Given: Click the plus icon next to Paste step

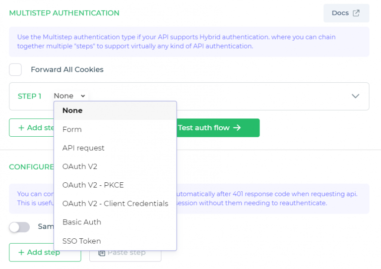Looking at the screenshot, I should 21,252.
